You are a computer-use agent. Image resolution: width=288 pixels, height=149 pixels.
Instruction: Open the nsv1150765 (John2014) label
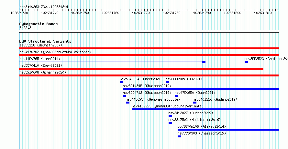(x=40, y=59)
